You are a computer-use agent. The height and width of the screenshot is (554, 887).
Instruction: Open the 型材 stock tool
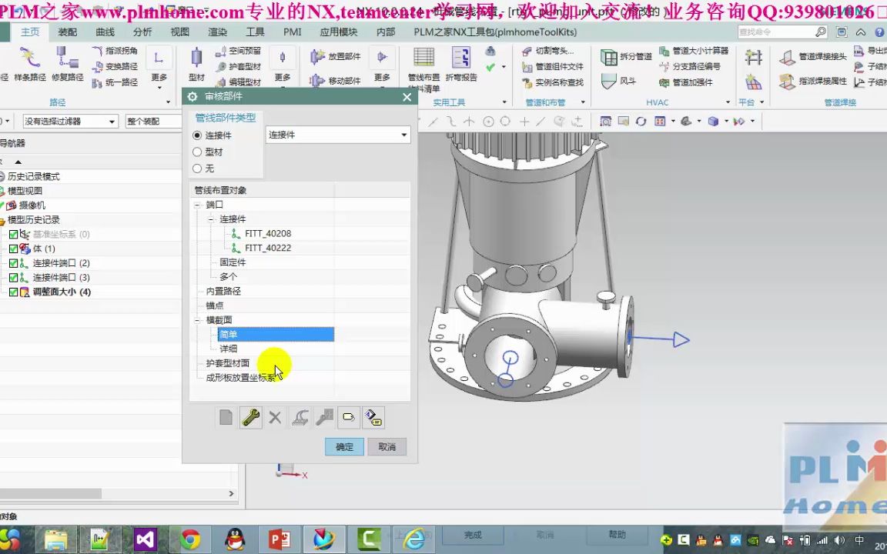pyautogui.click(x=196, y=65)
